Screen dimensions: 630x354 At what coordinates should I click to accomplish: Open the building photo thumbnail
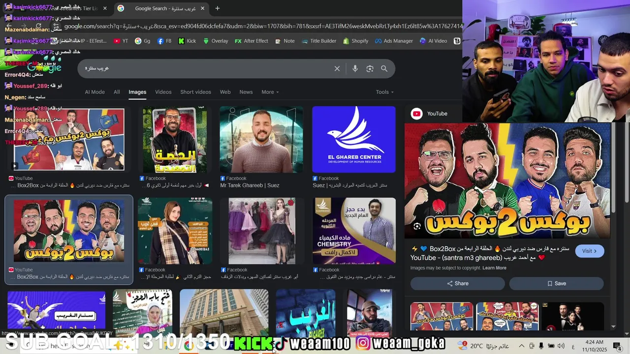coord(224,312)
